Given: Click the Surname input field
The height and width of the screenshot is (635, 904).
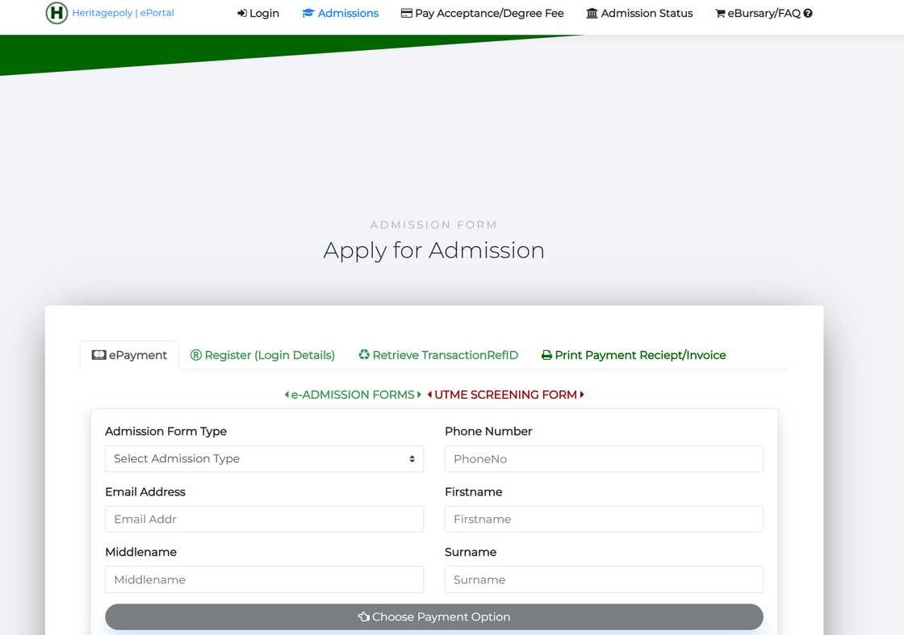Looking at the screenshot, I should click(x=603, y=580).
